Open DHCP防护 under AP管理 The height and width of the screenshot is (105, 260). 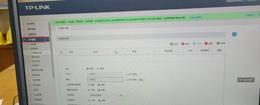[x=36, y=61]
